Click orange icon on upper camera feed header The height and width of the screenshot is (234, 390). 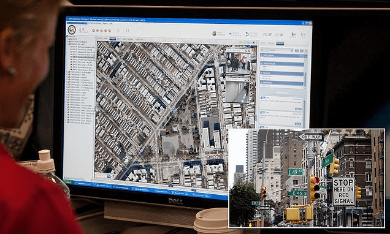point(248,51)
